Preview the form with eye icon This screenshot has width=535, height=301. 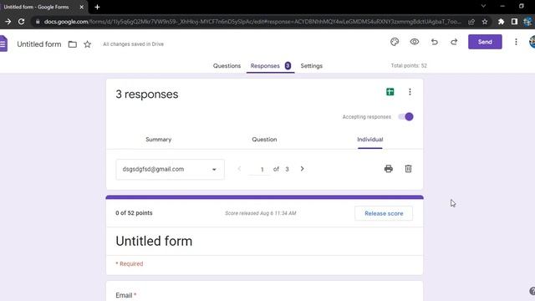click(415, 42)
